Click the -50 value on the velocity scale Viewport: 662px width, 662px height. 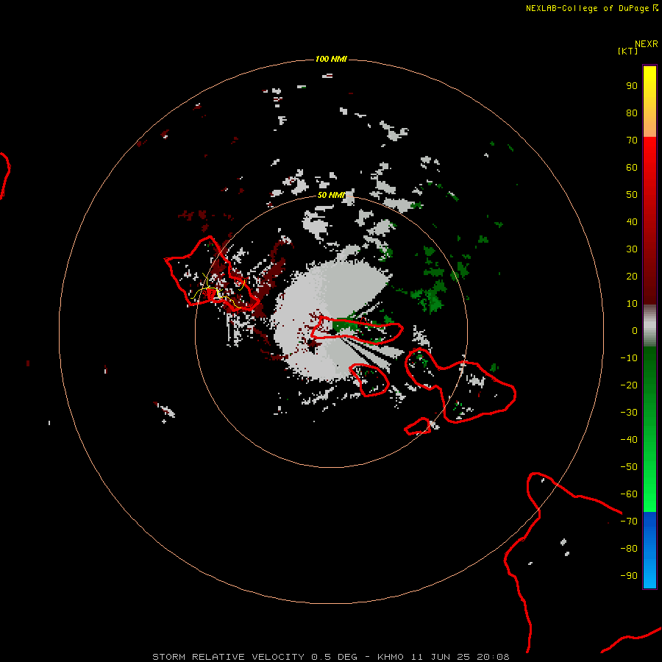(x=629, y=467)
